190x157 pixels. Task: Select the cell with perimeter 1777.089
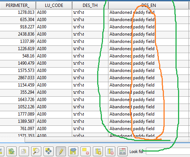pos(18,114)
